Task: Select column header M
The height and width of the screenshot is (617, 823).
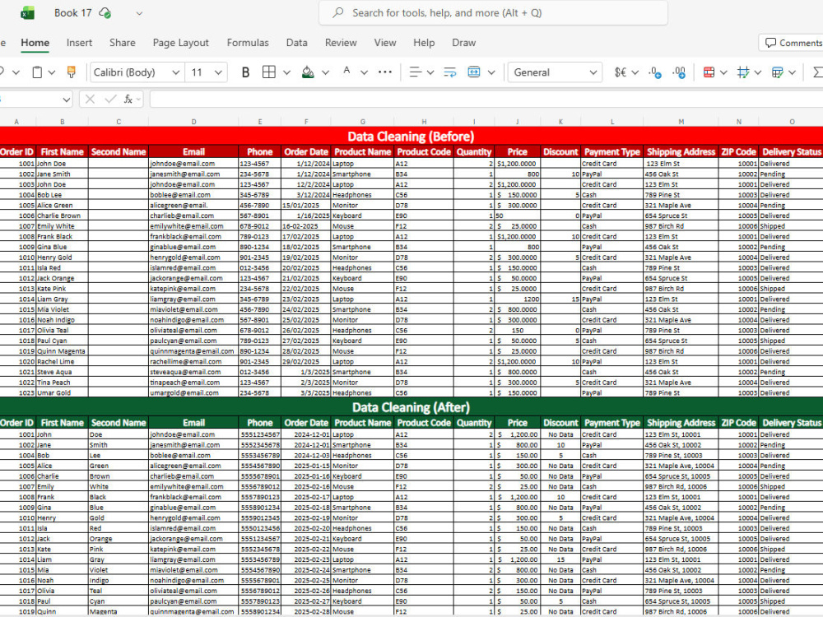Action: pos(681,122)
